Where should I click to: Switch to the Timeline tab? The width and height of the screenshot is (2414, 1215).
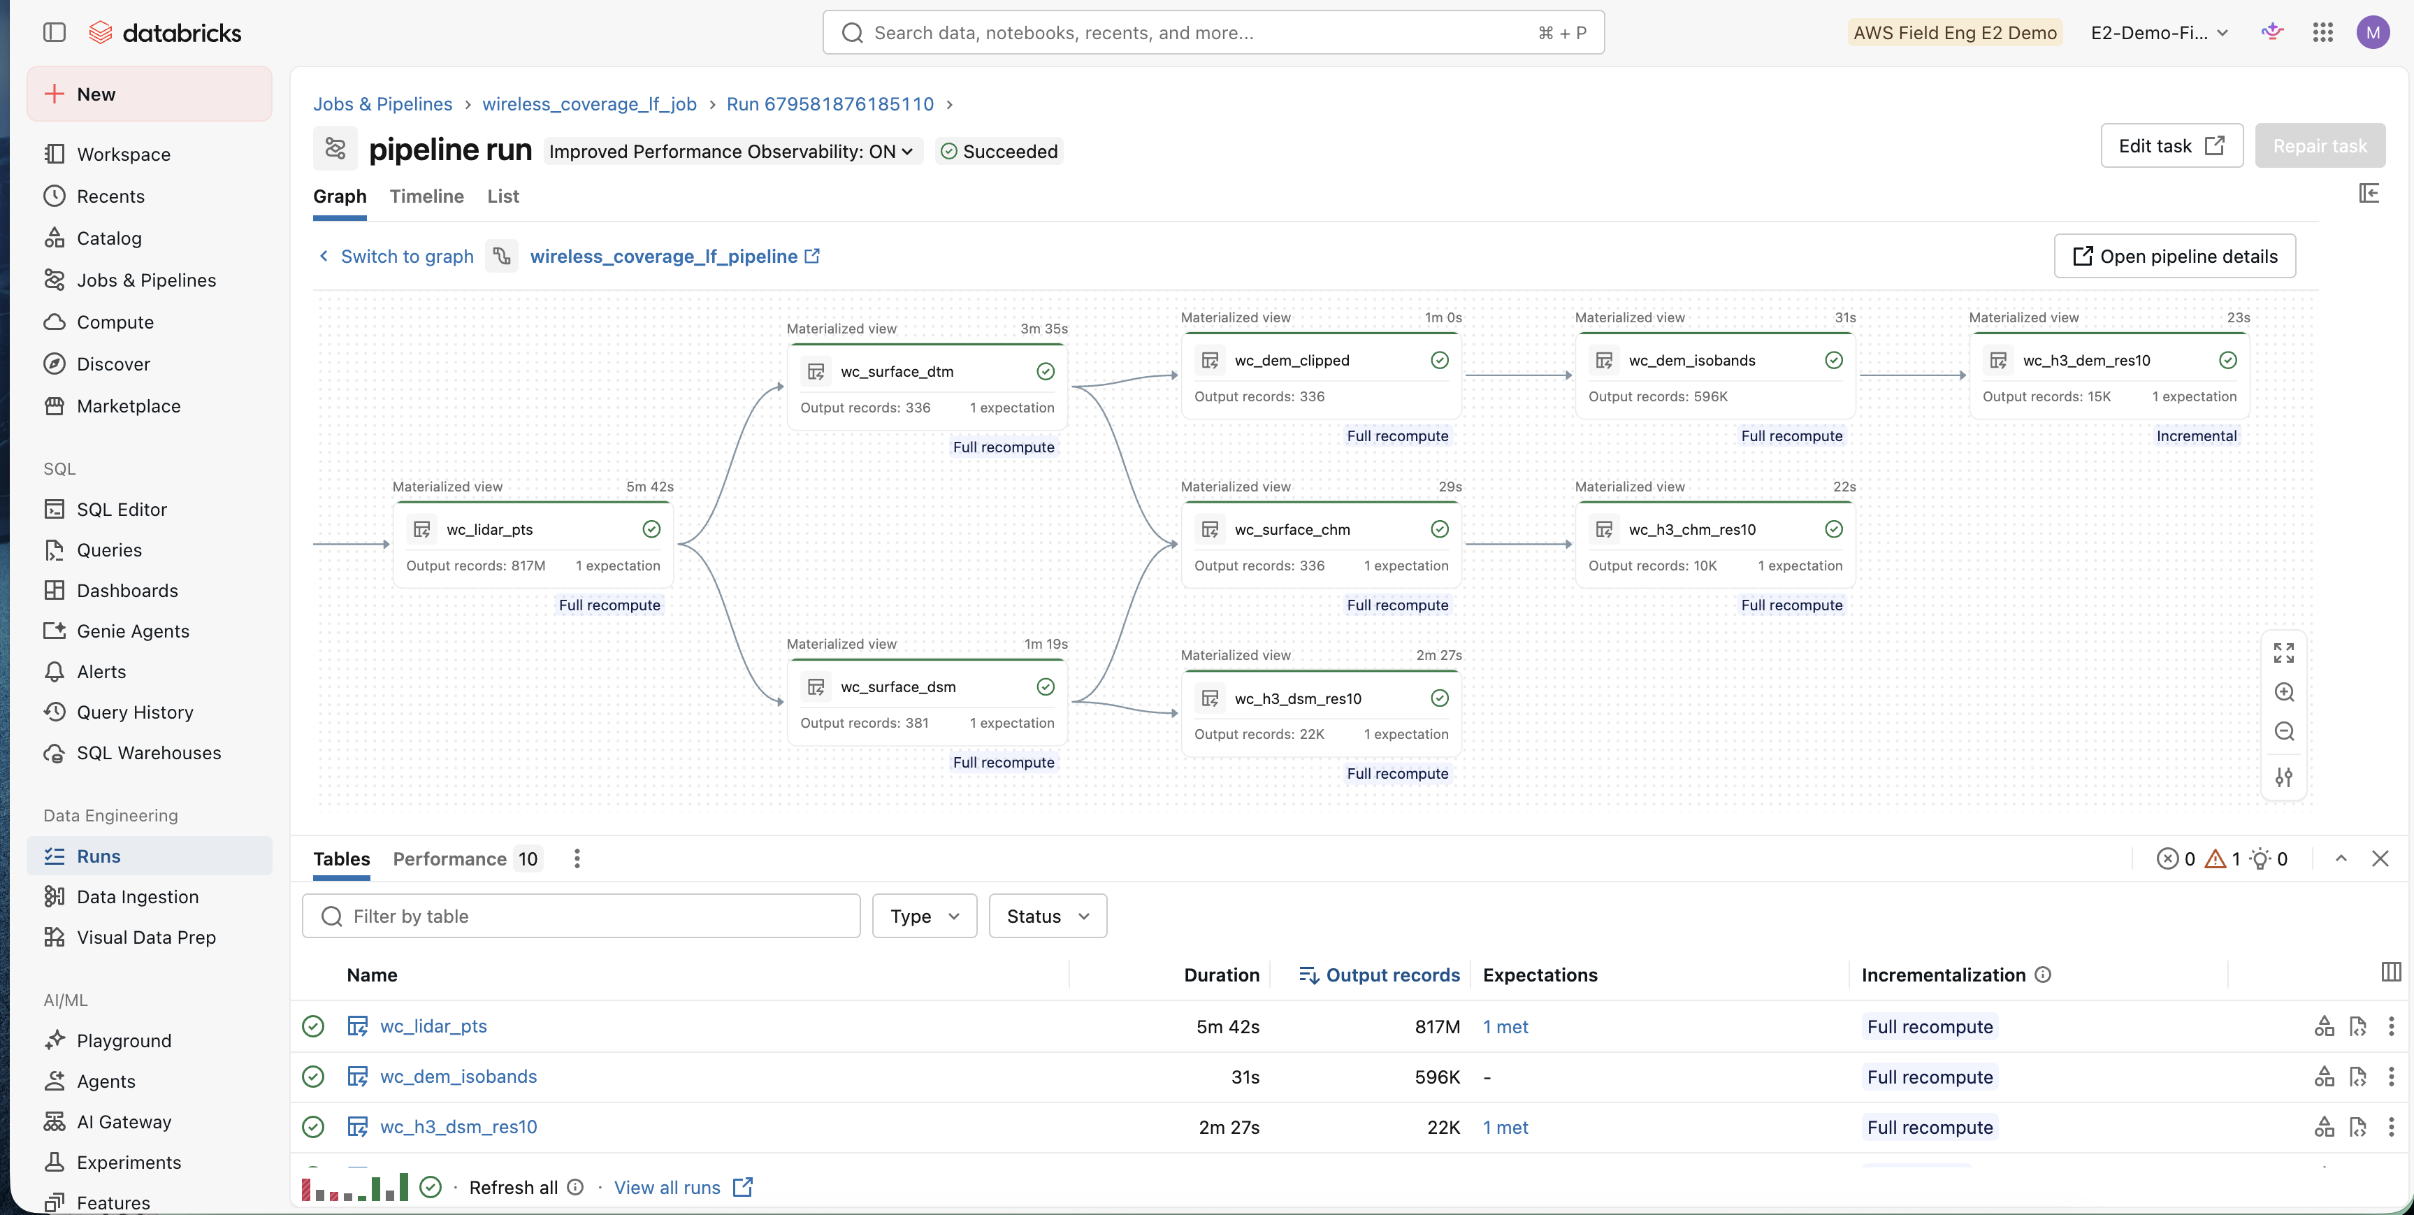(426, 196)
